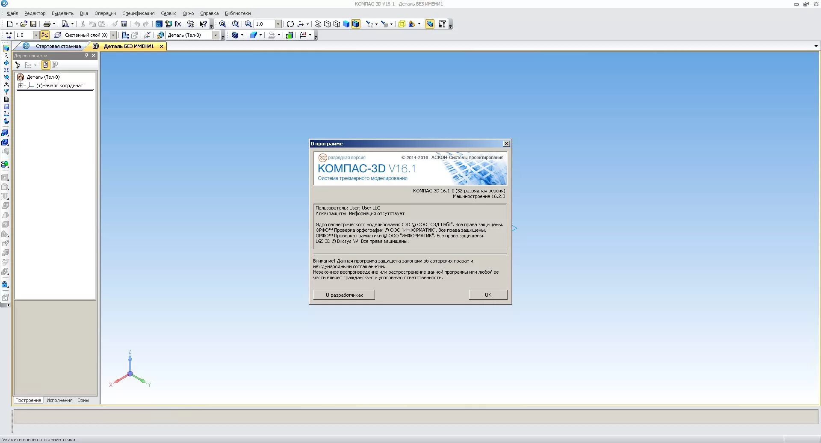Open the zoom scale 1.0 dropdown arrow
Viewport: 821px width, 443px height.
(278, 24)
